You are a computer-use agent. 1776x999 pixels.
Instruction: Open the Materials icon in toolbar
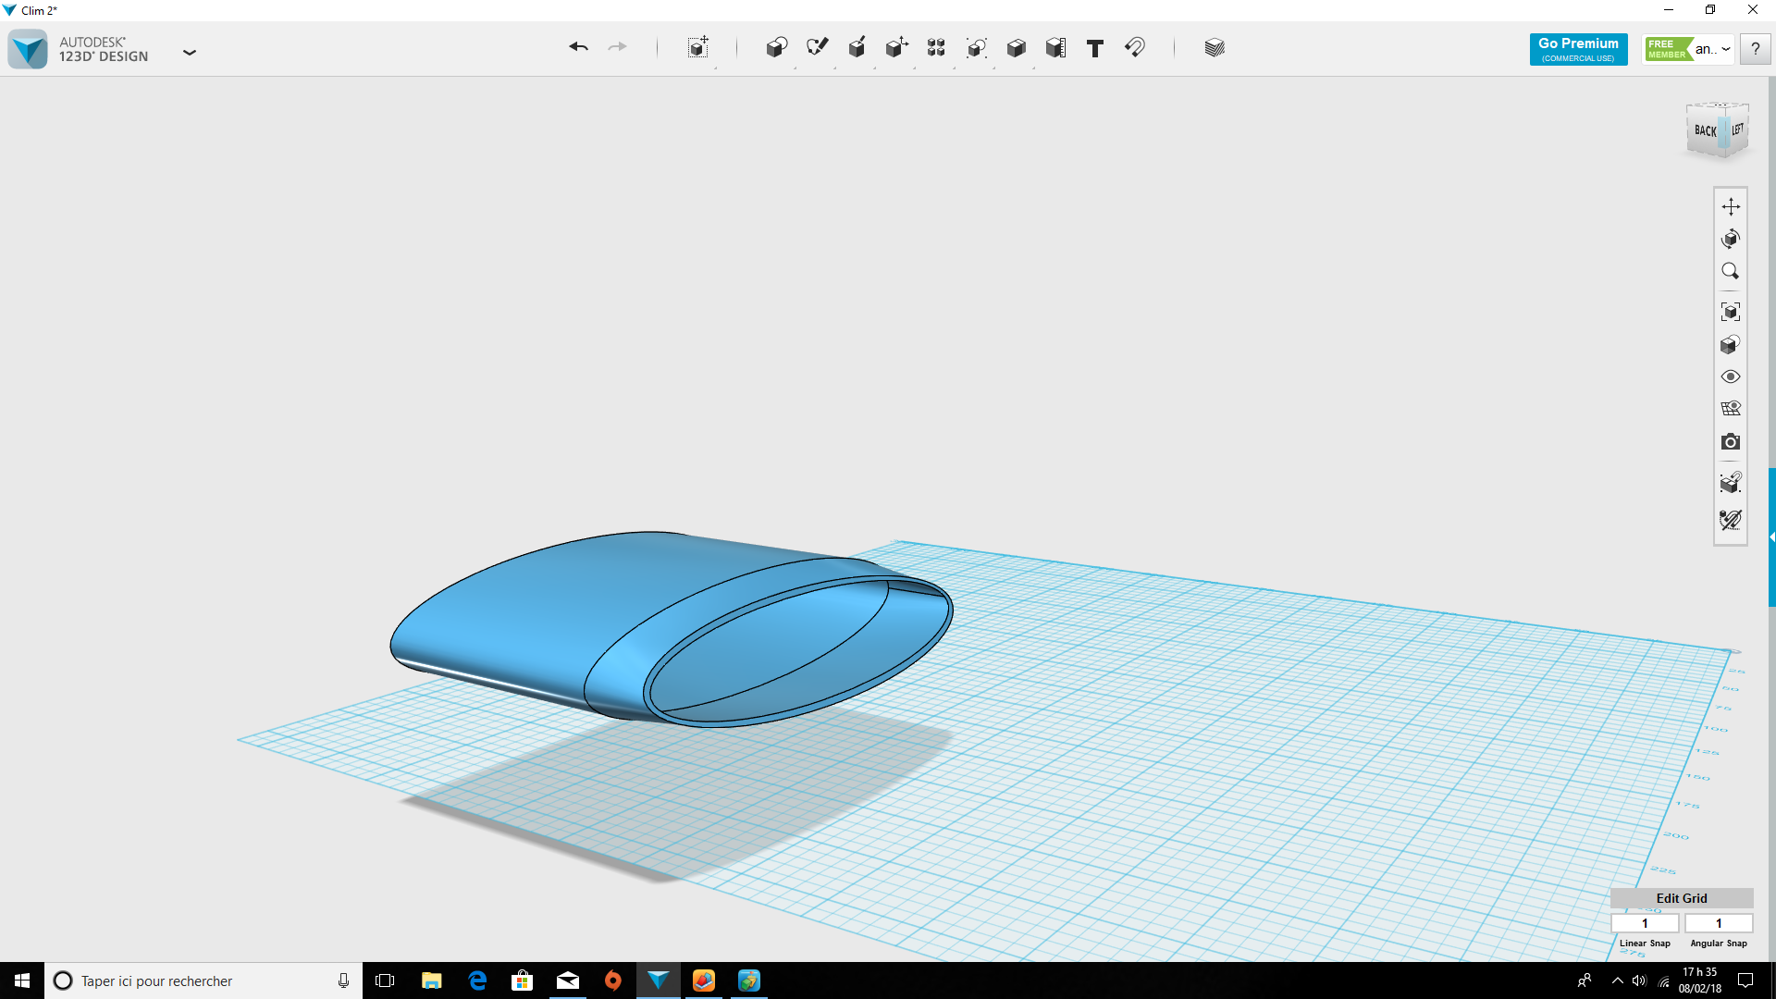[1215, 48]
